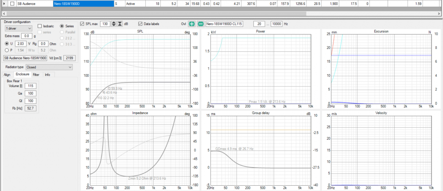Image resolution: width=443 pixels, height=191 pixels.
Task: Select the Nero-18SW1900D highlighted table cell
Action: (x=83, y=4)
